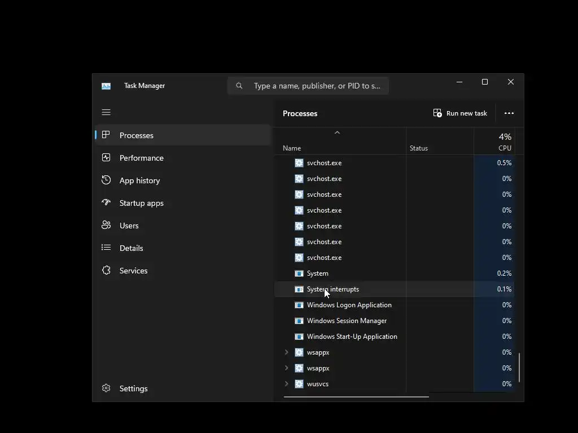Image resolution: width=578 pixels, height=433 pixels.
Task: Select the Windows Session Manager row name
Action: coord(347,321)
